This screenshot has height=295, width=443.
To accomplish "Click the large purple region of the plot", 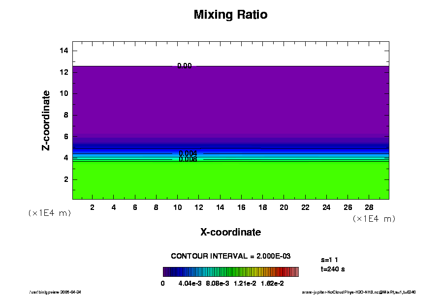I will pyautogui.click(x=230, y=103).
